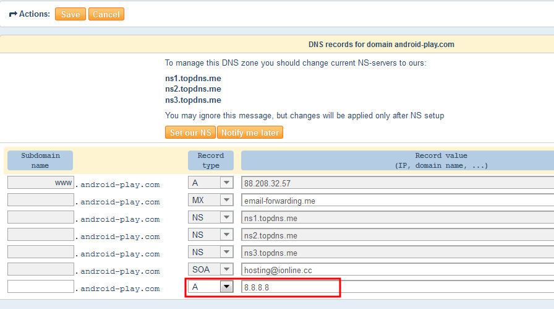Click the email-forwarding.me record value field
554x309 pixels.
[x=396, y=200]
